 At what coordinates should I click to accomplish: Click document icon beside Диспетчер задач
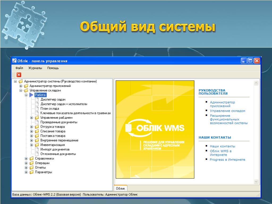pos(37,99)
